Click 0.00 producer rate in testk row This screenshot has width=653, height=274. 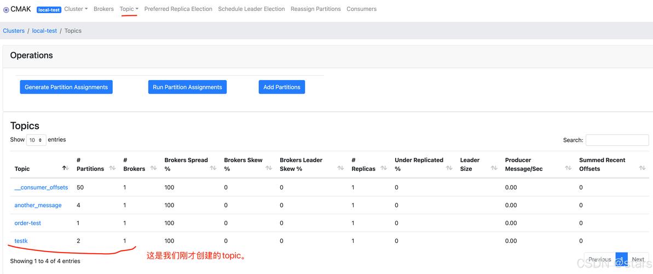tap(511, 241)
